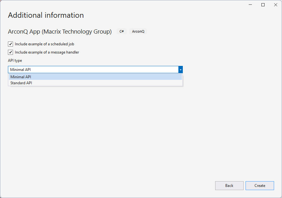
Task: Click the ArconQ tag label
Action: point(138,31)
